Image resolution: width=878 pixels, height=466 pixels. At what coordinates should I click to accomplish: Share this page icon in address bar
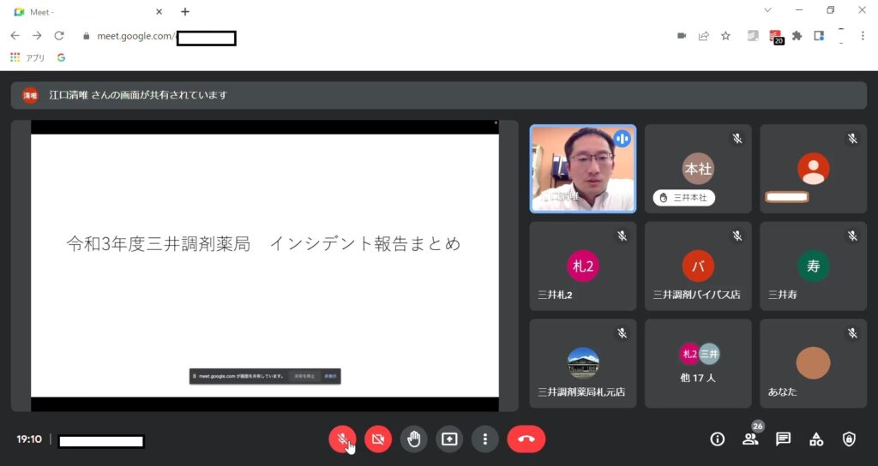click(703, 36)
